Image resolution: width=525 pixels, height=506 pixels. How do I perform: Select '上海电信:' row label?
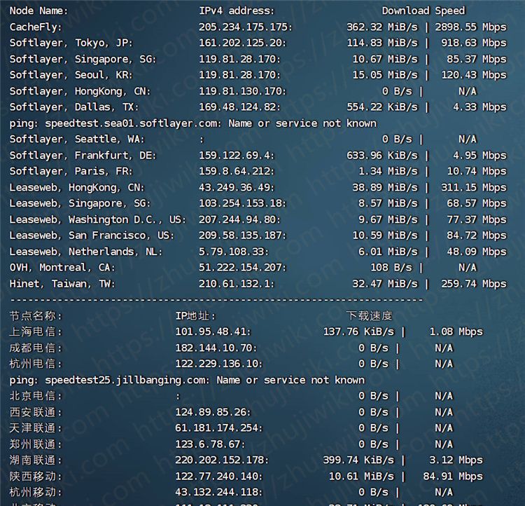click(36, 331)
